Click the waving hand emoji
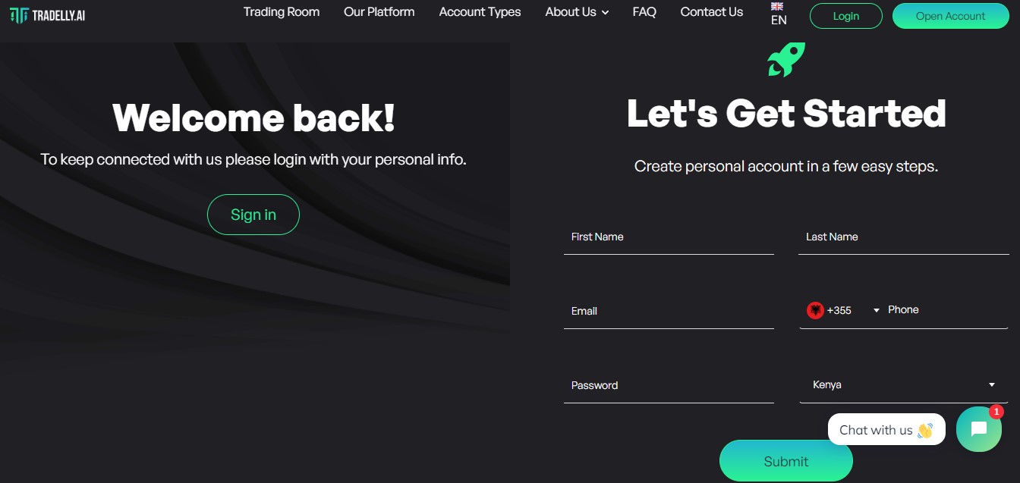The width and height of the screenshot is (1020, 483). (x=924, y=431)
